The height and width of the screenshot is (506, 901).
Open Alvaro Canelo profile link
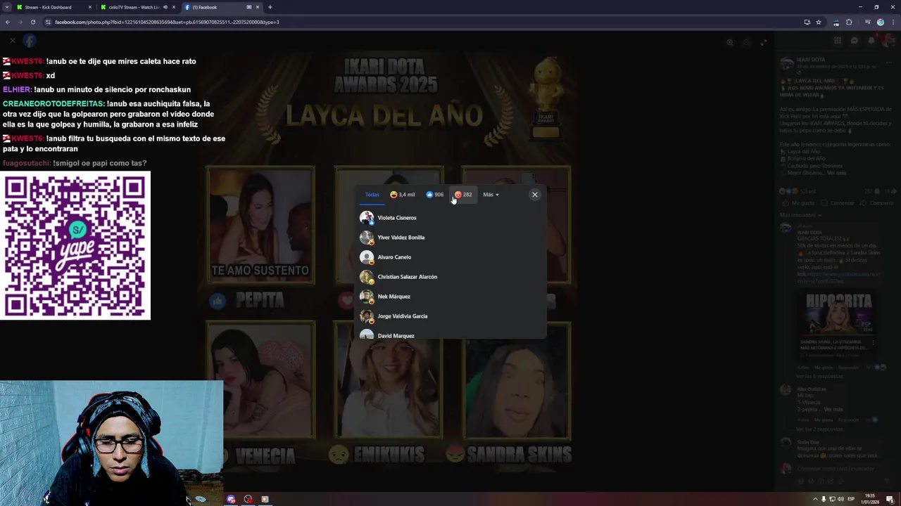coord(394,257)
